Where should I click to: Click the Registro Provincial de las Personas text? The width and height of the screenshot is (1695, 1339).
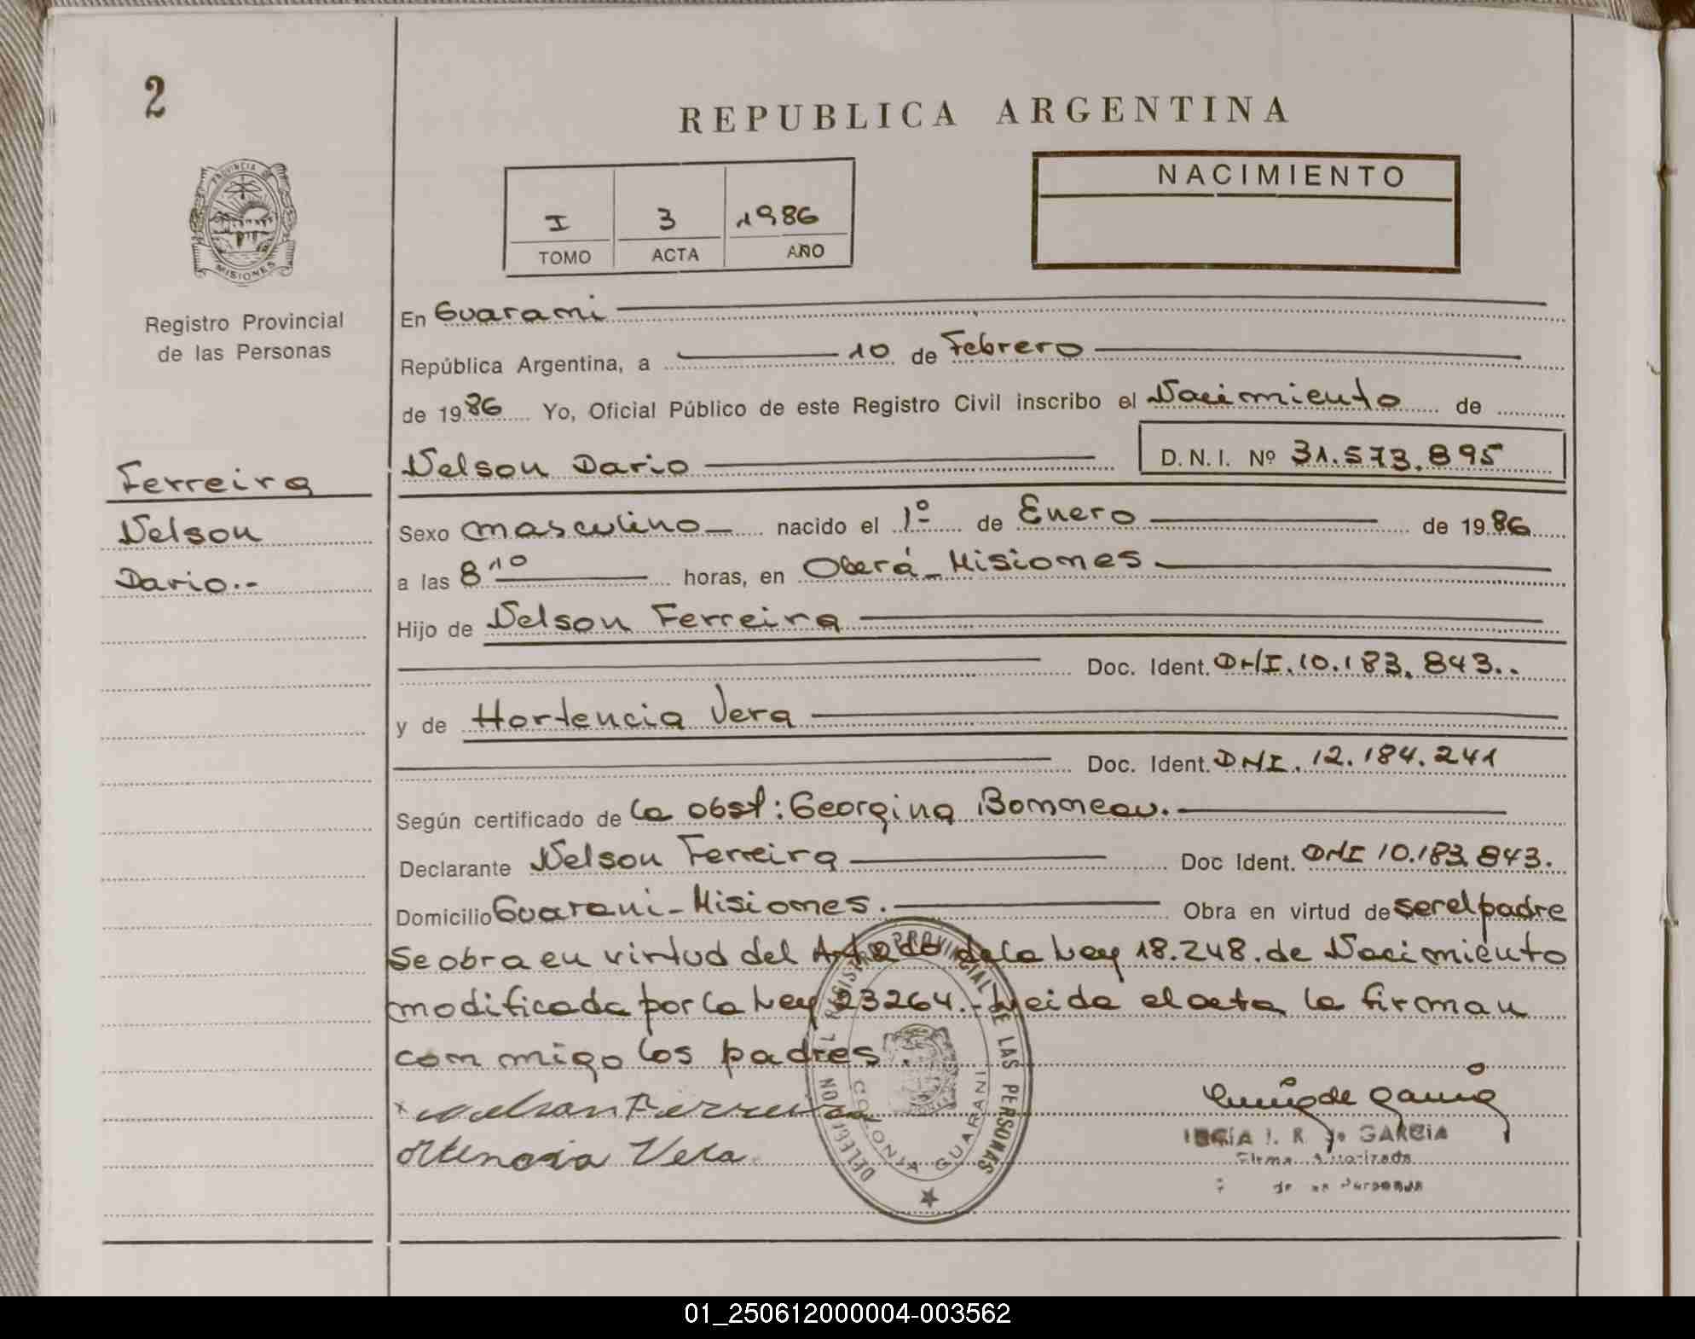244,337
